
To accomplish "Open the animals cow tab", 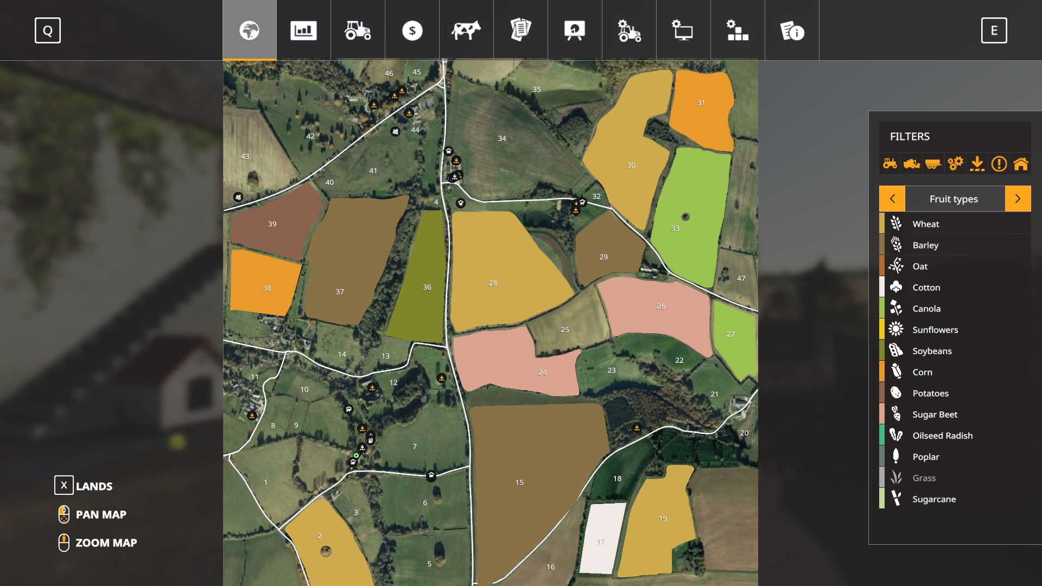I will click(x=466, y=30).
